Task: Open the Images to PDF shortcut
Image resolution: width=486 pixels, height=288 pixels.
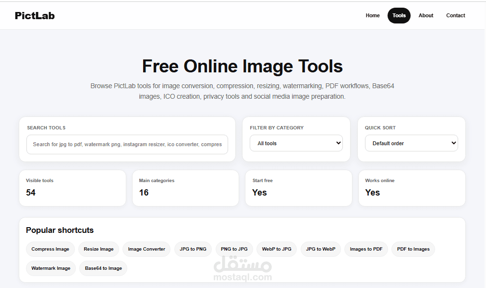Action: click(366, 249)
